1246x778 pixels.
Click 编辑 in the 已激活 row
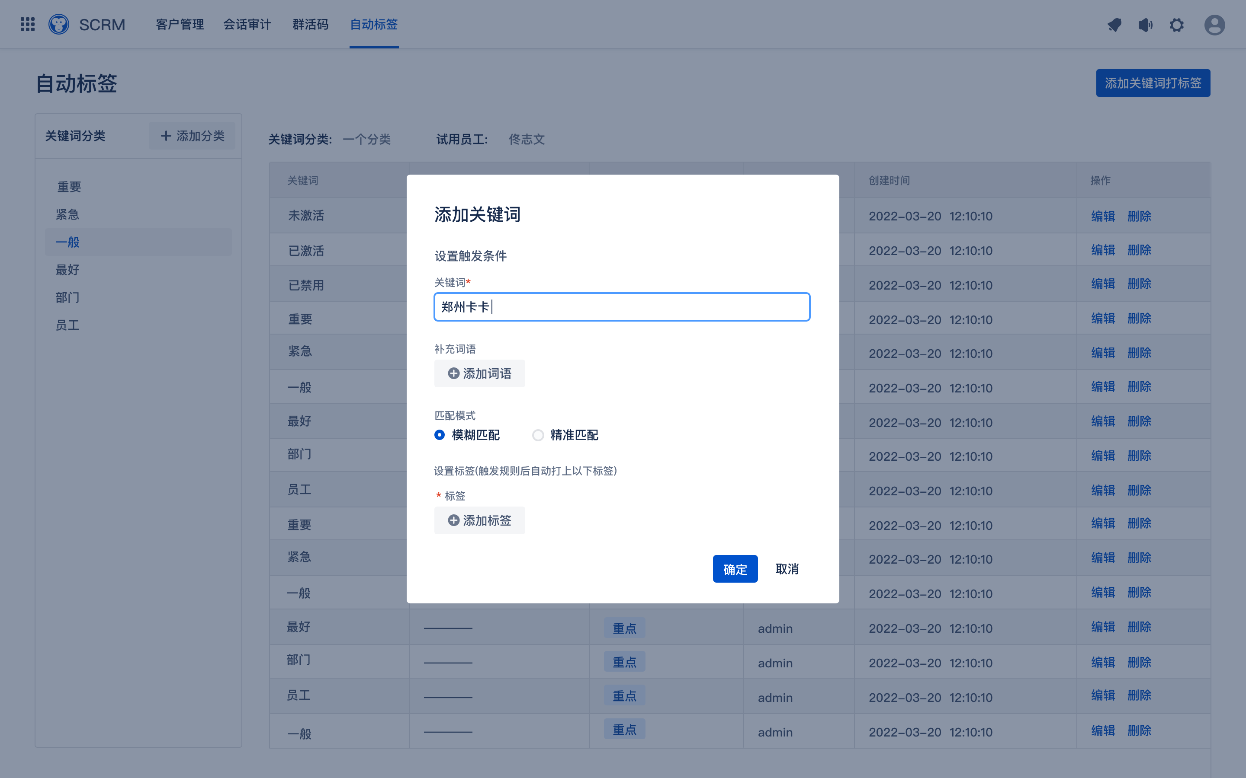coord(1103,250)
